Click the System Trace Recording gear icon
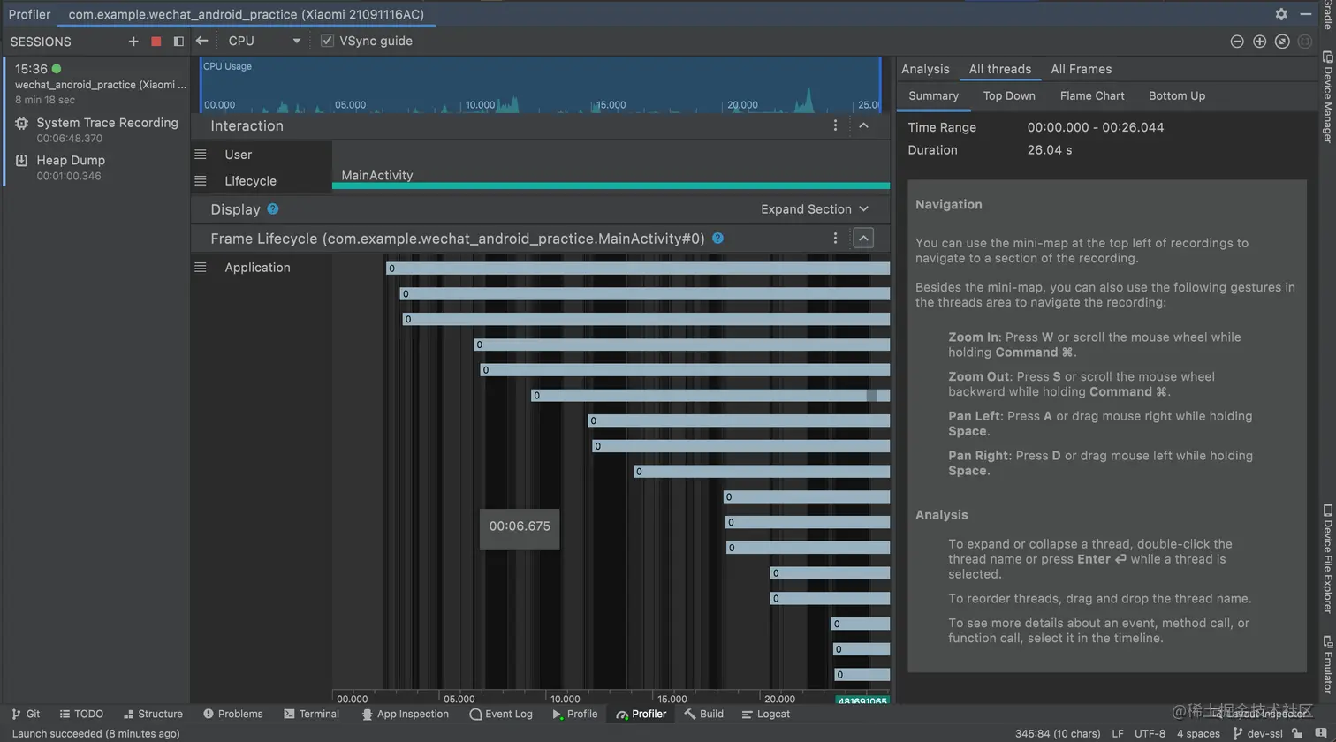The image size is (1336, 742). (22, 124)
